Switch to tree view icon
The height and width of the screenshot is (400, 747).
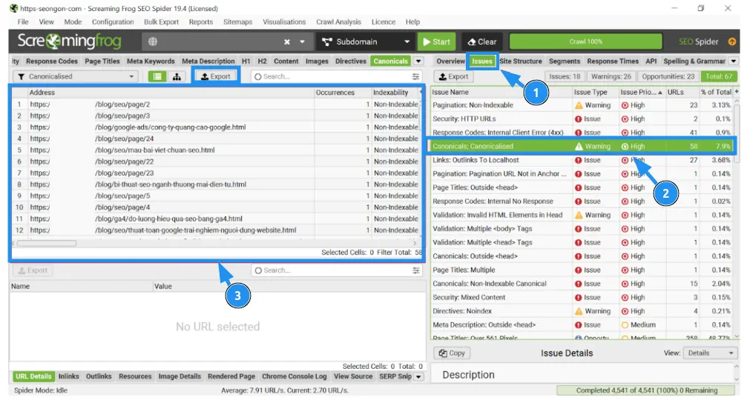pyautogui.click(x=177, y=76)
